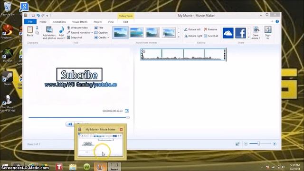The height and width of the screenshot is (171, 304).
Task: Click the Save movie icon
Action: (256, 29)
